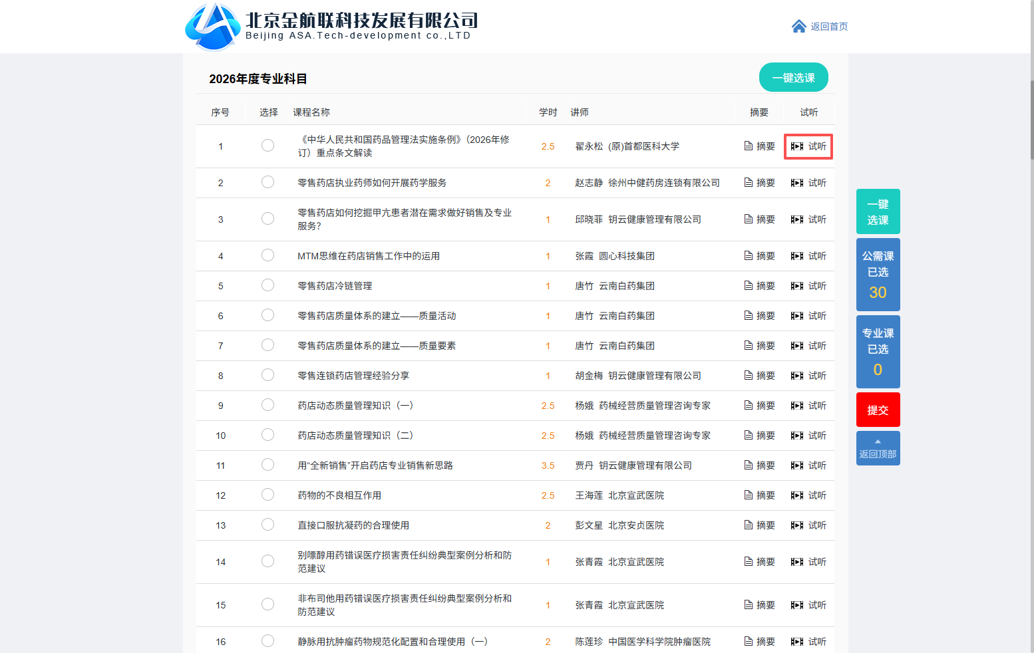This screenshot has height=653, width=1034.
Task: Click the up arrow on 返回顶部
Action: (x=878, y=442)
